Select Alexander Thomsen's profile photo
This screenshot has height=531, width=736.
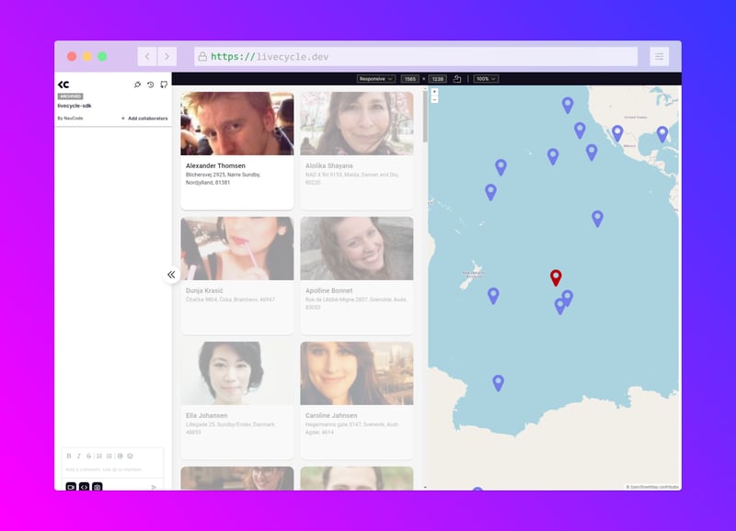[x=237, y=123]
